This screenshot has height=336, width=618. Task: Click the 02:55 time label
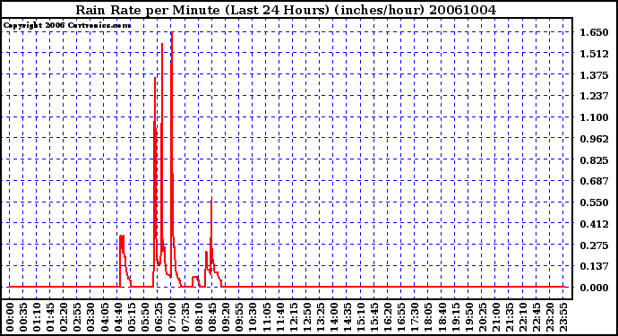point(77,317)
